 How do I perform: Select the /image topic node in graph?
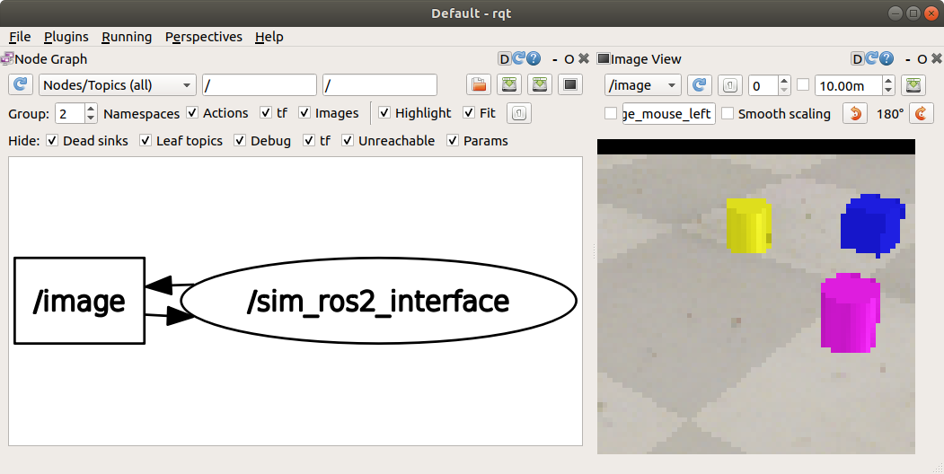pyautogui.click(x=79, y=301)
